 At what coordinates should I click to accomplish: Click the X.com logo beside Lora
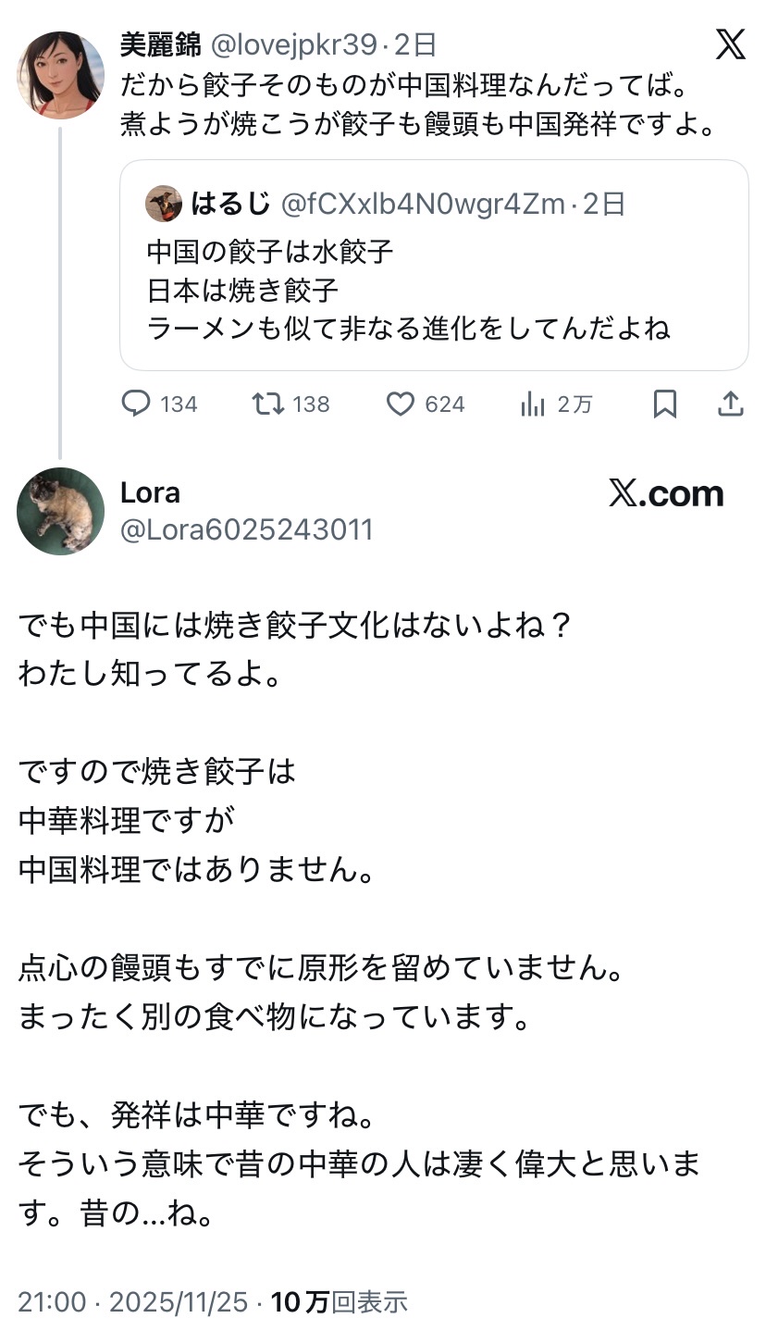pyautogui.click(x=665, y=493)
